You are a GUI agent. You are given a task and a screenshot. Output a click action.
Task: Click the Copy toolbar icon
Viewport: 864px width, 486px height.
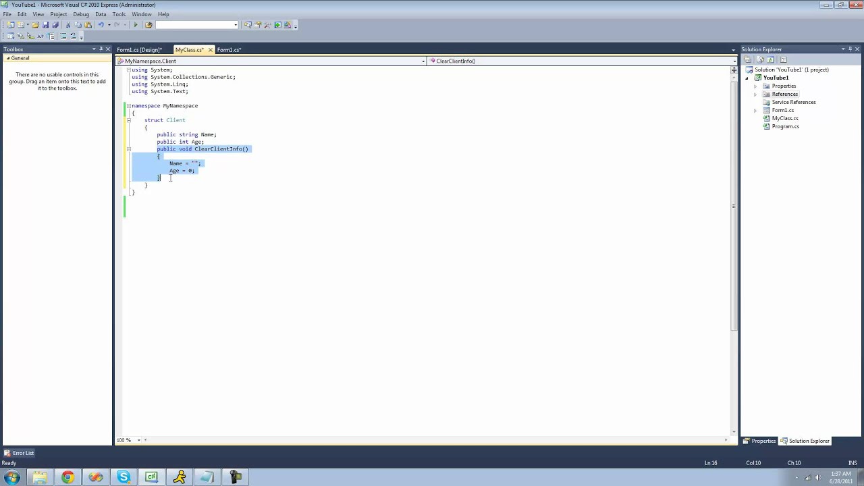[78, 25]
